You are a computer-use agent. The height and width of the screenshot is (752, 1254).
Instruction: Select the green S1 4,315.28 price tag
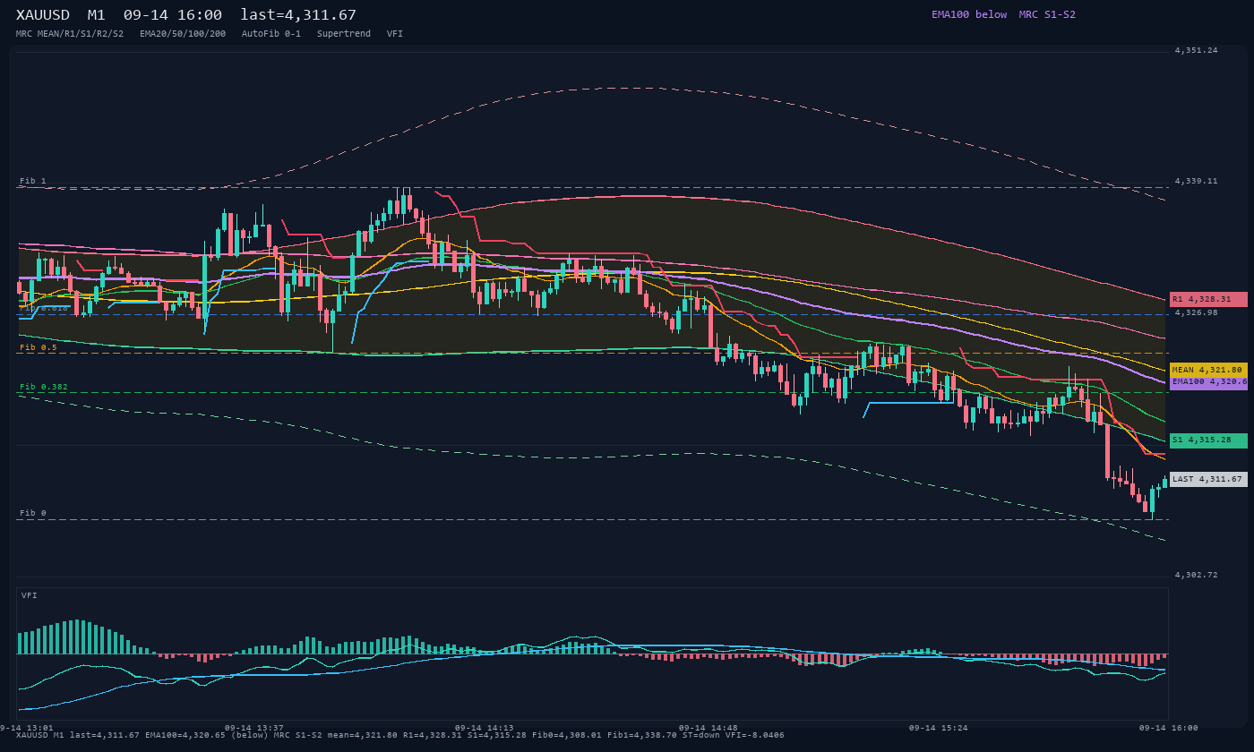[1208, 440]
